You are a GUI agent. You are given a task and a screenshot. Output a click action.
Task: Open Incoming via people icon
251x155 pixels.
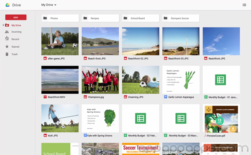[x=7, y=32]
